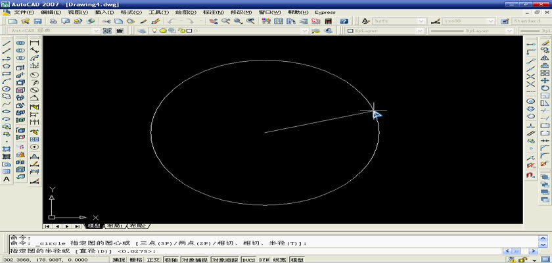
Task: Expand the layer selection dropdown
Action: (304, 30)
